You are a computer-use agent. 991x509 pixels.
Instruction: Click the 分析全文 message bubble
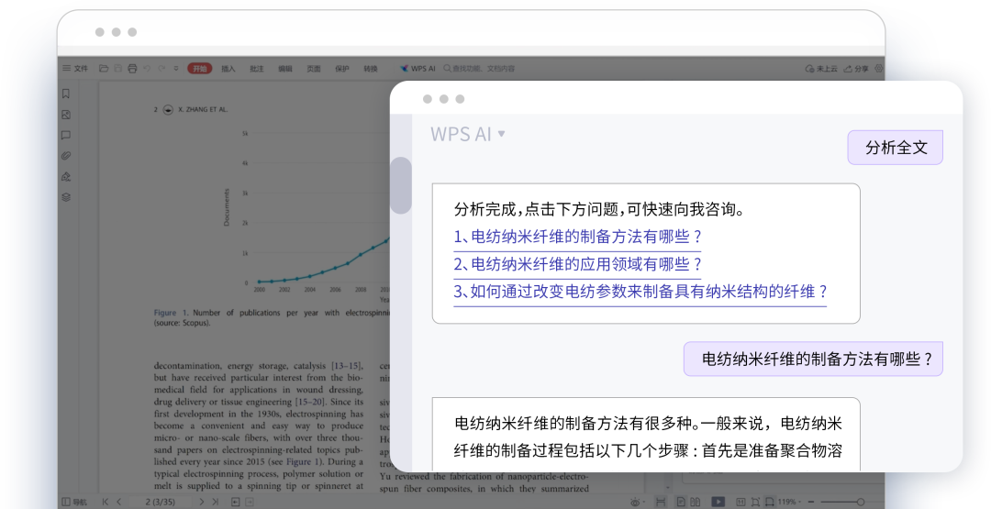point(895,148)
